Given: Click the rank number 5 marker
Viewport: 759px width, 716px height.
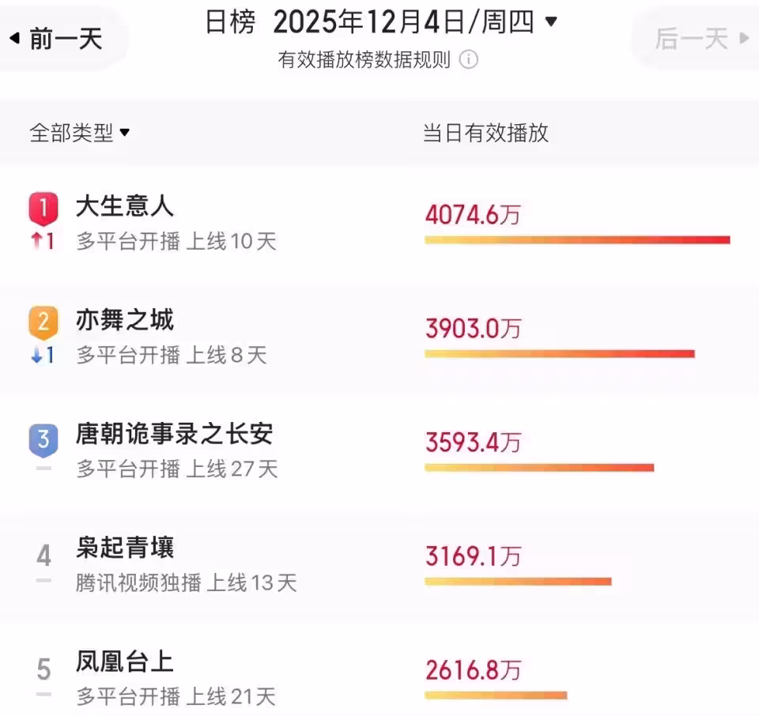Looking at the screenshot, I should [x=43, y=670].
